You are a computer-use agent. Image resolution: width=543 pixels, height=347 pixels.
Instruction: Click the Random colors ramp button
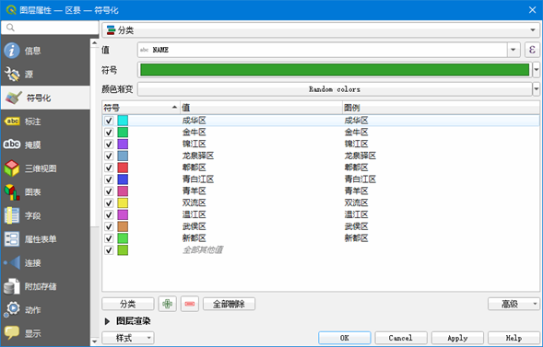pos(335,89)
